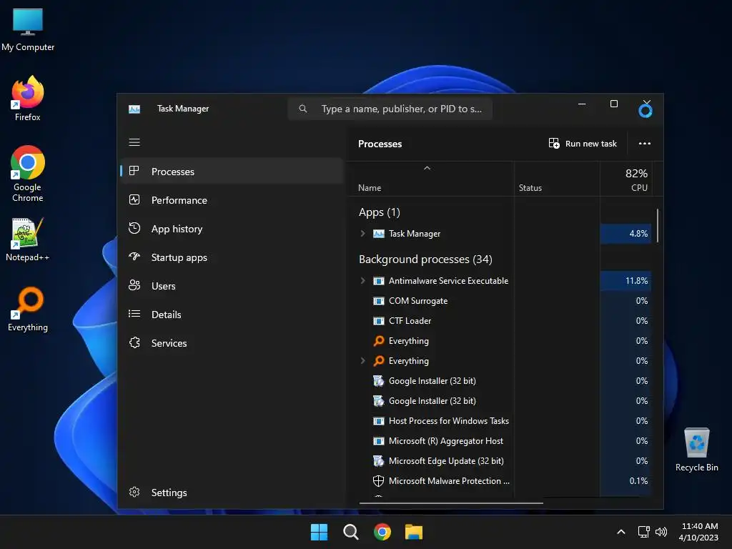Switch to the Performance tab
The width and height of the screenshot is (732, 549).
click(x=232, y=200)
